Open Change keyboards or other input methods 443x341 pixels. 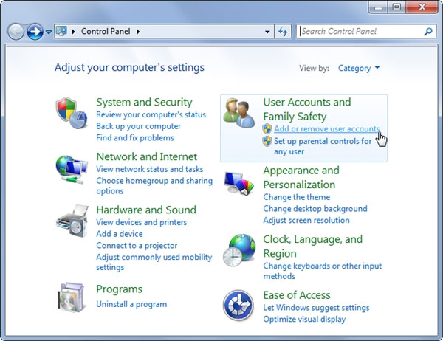(323, 271)
